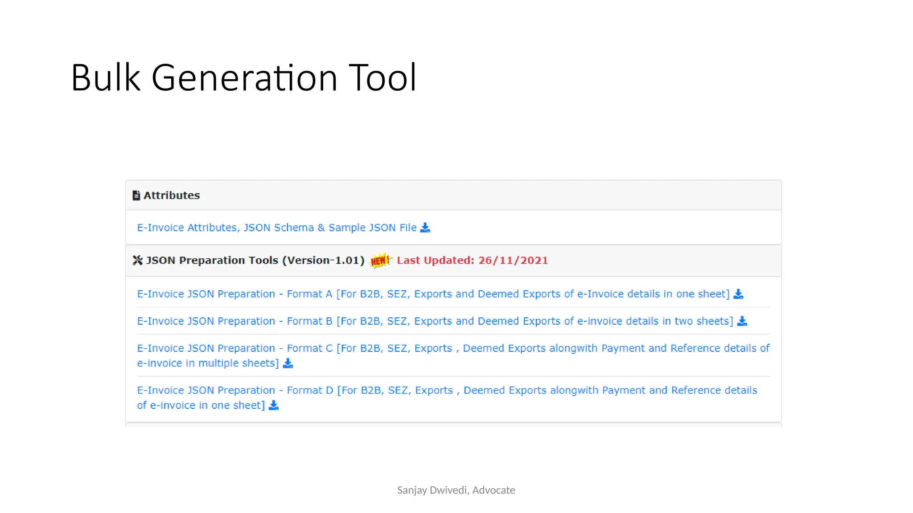Click download icon for Format B

(742, 321)
